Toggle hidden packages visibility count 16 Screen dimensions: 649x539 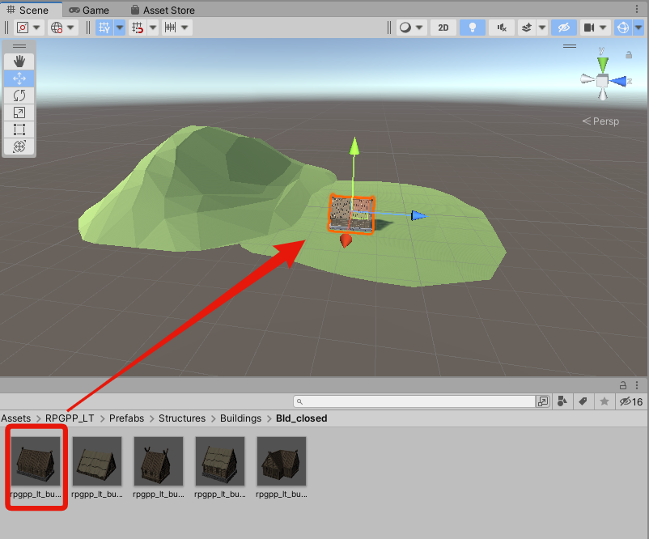click(630, 401)
